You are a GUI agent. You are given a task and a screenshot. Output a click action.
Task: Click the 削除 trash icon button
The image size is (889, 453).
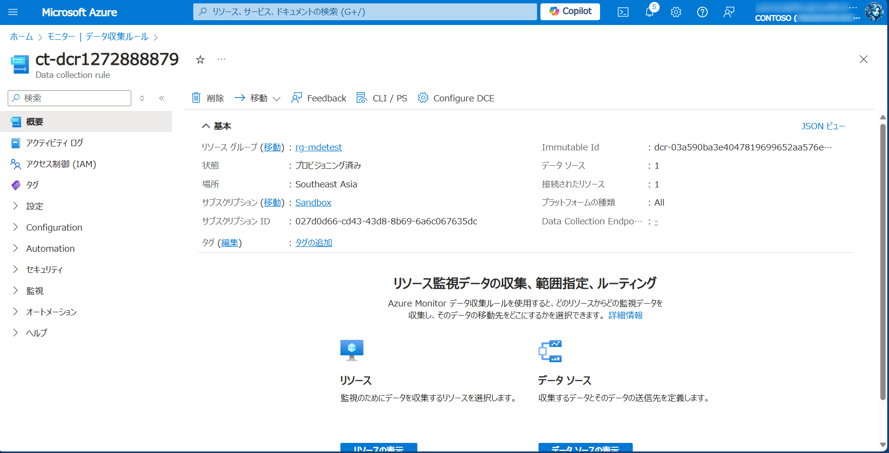pos(208,98)
